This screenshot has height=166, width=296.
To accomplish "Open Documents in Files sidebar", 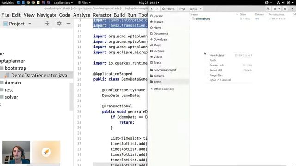I will coord(161,33).
